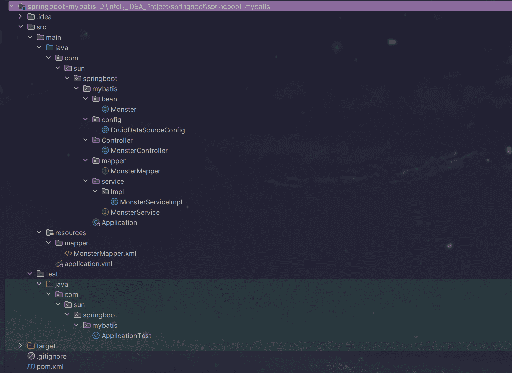Viewport: 512px width, 373px height.
Task: Collapse the src folder
Action: point(21,27)
